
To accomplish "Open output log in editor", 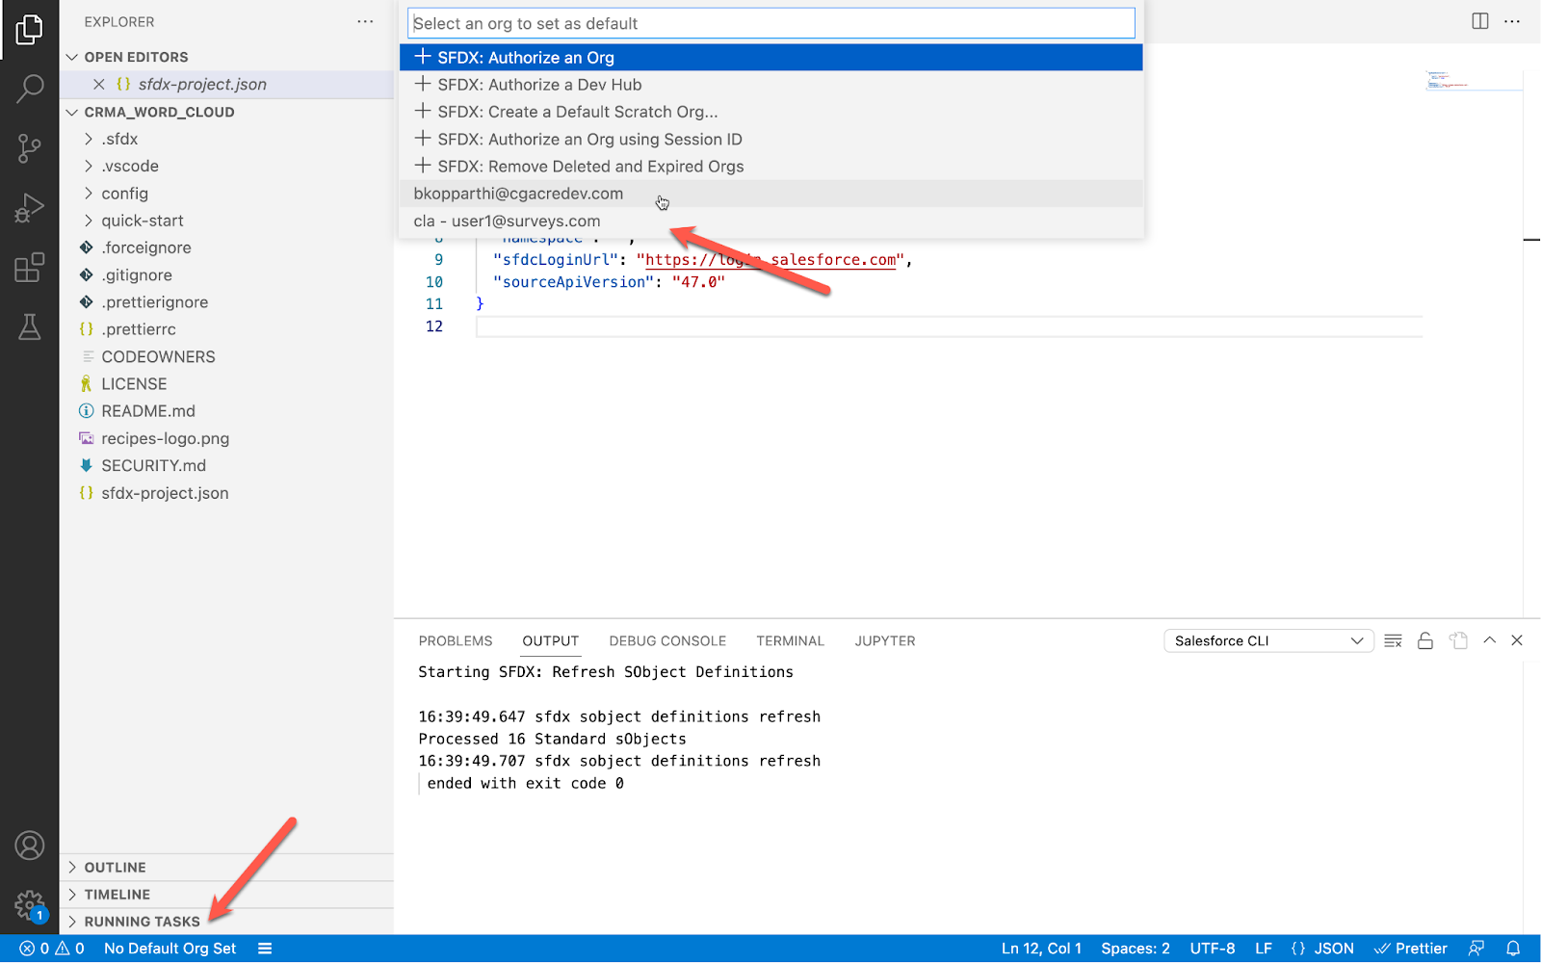I will [x=1458, y=641].
